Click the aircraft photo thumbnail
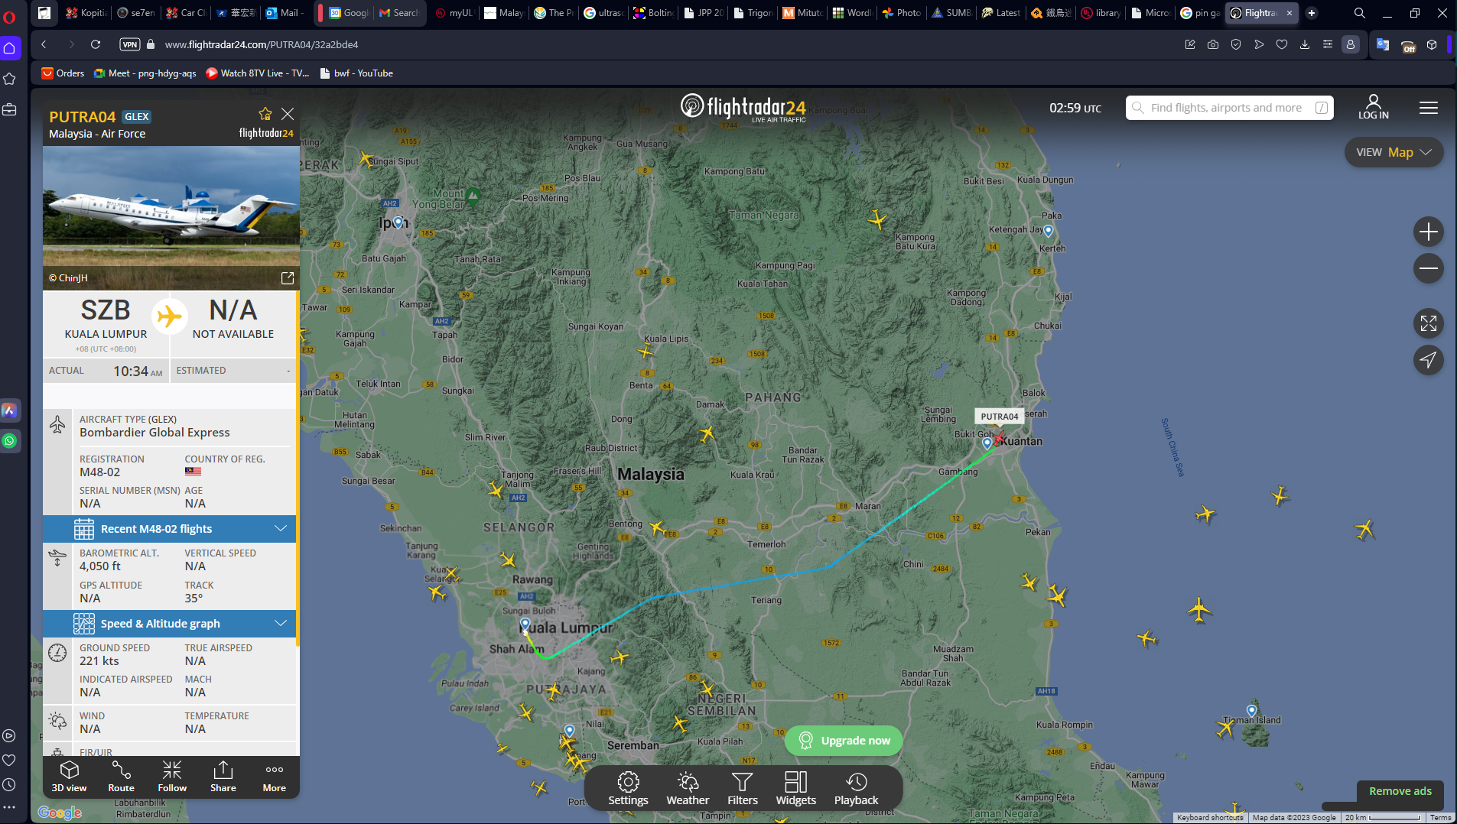Viewport: 1457px width, 824px height. click(x=171, y=219)
